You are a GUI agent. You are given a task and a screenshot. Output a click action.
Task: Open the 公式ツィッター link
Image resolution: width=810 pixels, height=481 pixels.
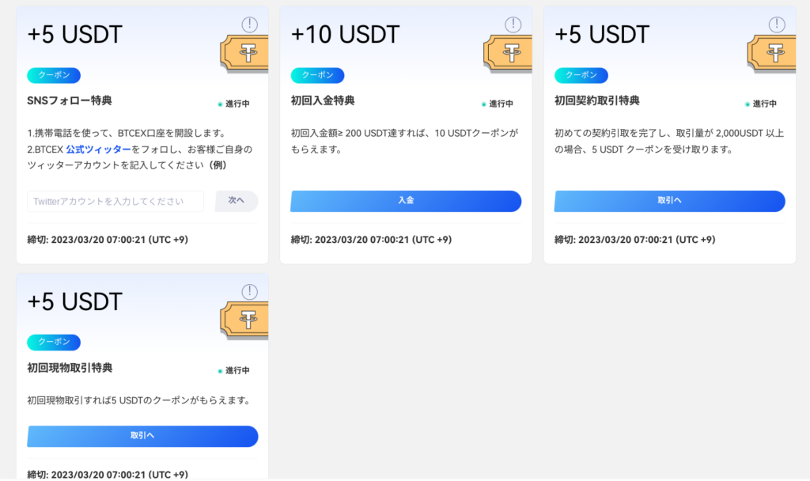click(x=98, y=150)
